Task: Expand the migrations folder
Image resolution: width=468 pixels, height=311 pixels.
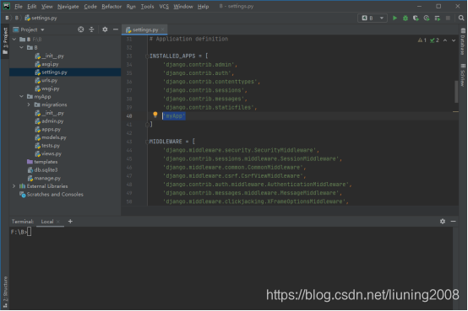Action: tap(29, 105)
